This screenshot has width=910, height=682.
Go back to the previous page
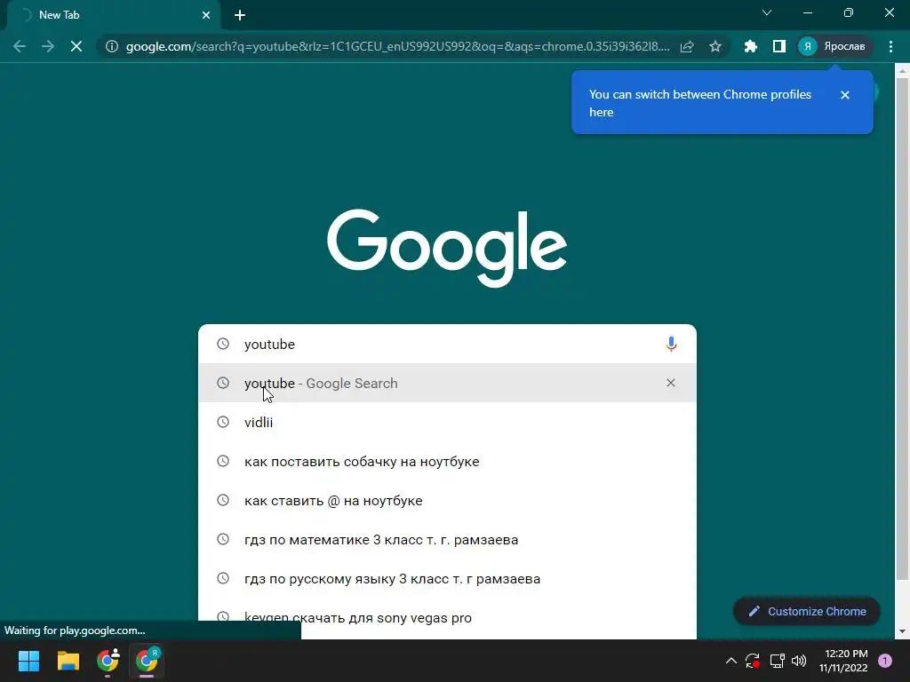[20, 46]
